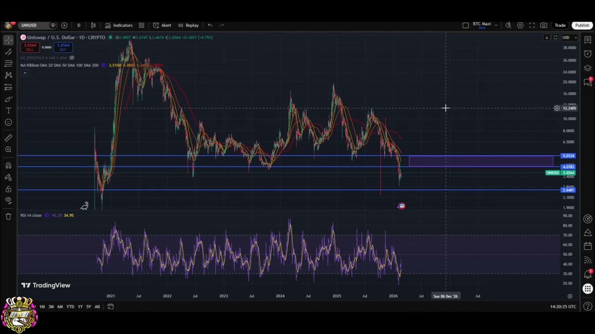Click the down-arrow button beside the USD selector
The width and height of the screenshot is (595, 334).
(x=547, y=38)
